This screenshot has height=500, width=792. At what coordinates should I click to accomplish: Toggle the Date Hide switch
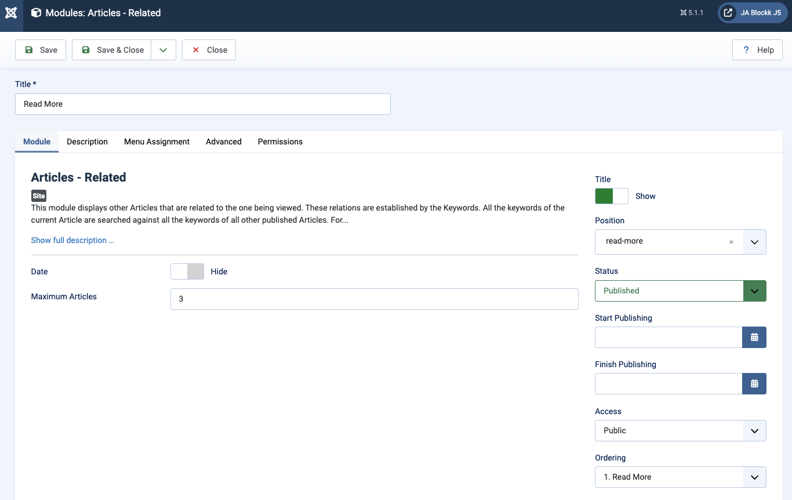coord(187,271)
